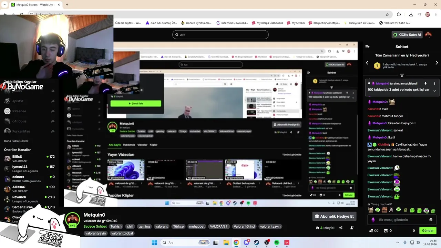Click the chat identity badge icon
Screen dimensions: 441x248
[x=373, y=220]
